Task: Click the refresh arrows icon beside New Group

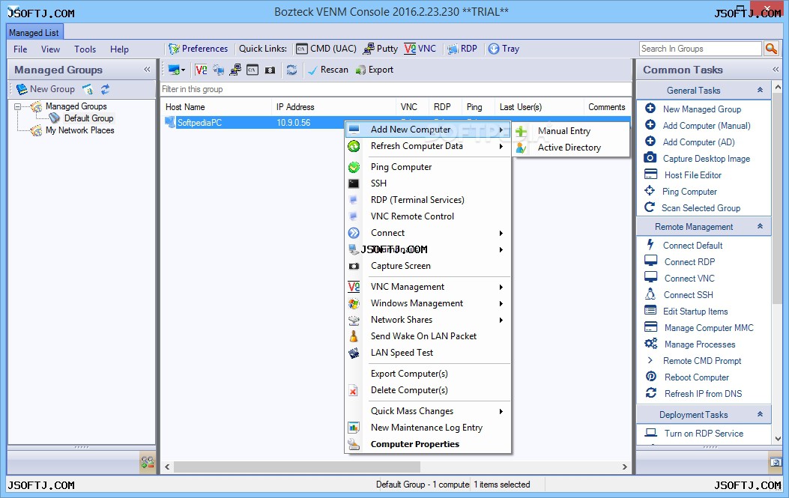Action: pos(105,89)
